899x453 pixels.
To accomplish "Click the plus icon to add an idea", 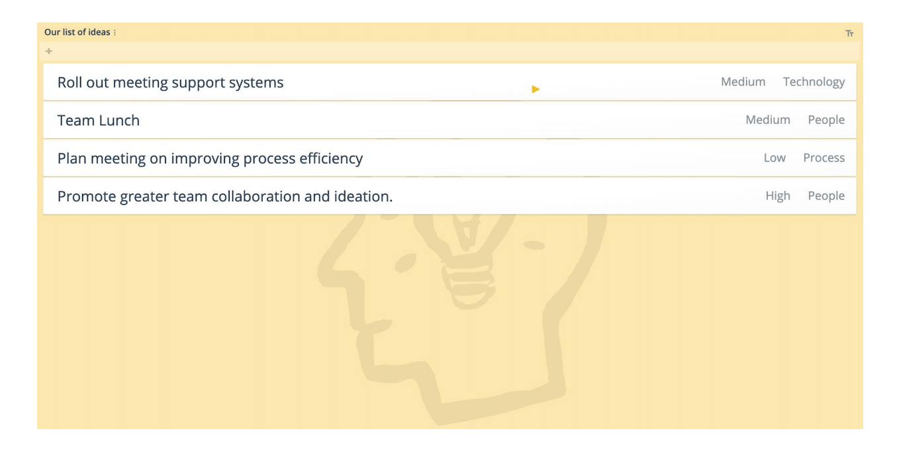I will point(49,51).
